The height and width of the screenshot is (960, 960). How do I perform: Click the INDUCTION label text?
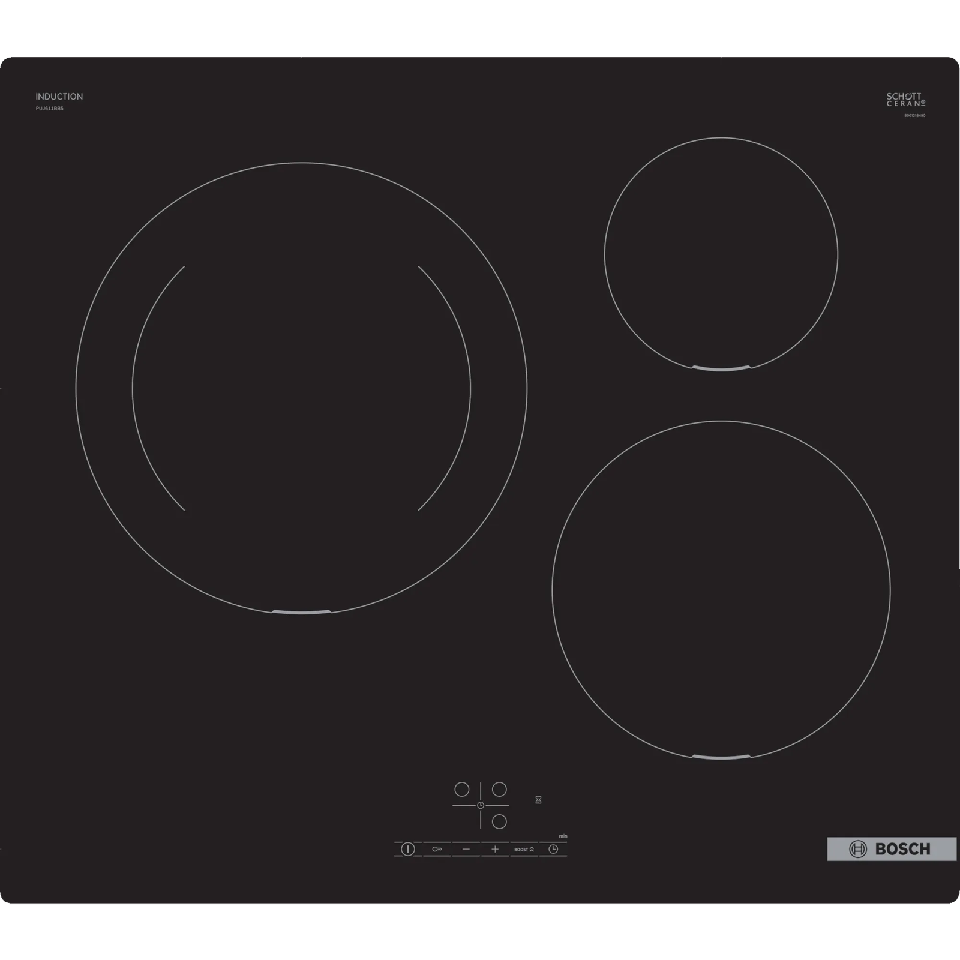(59, 97)
